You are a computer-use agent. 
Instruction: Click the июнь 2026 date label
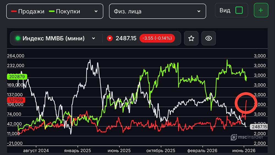pos(244,150)
